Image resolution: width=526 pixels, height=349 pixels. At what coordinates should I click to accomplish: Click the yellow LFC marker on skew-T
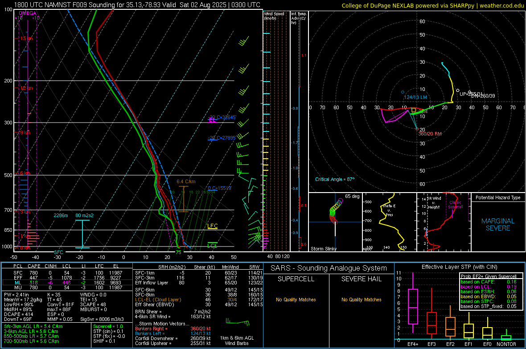tap(212, 226)
